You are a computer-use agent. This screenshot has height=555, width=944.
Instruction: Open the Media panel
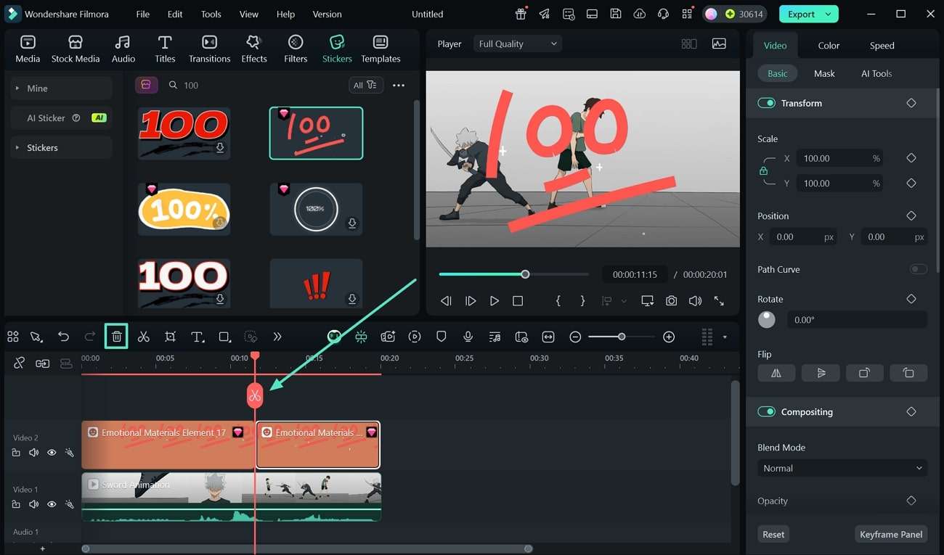[x=28, y=49]
